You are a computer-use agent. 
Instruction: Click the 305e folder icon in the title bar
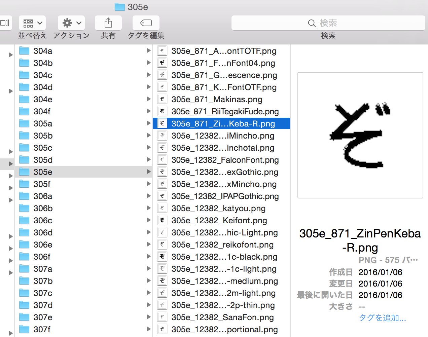coord(120,6)
